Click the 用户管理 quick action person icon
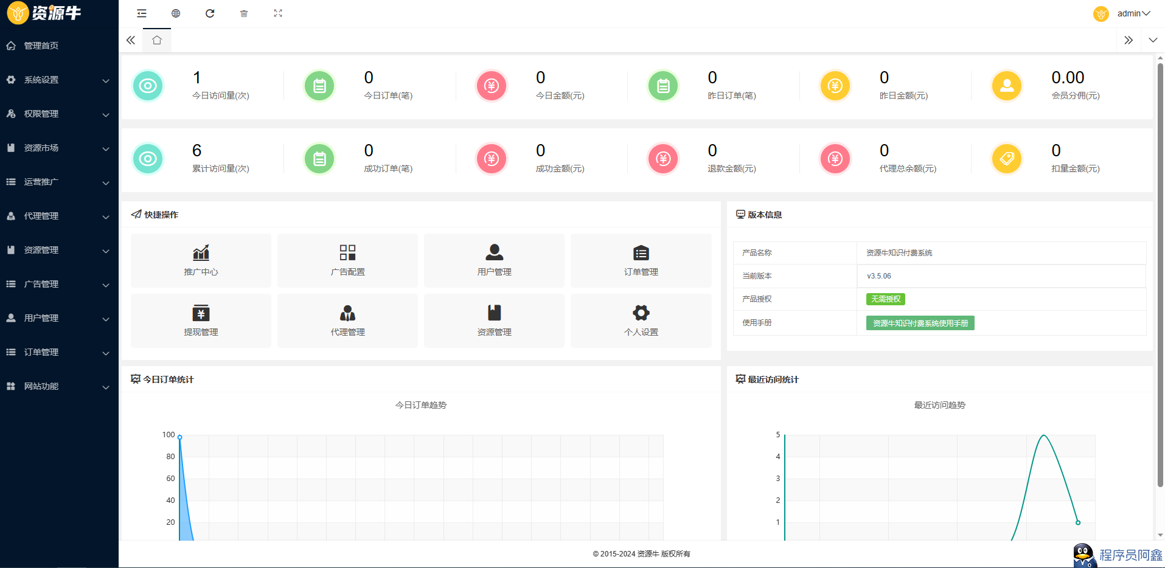Screen dimensions: 1165x568 click(494, 252)
